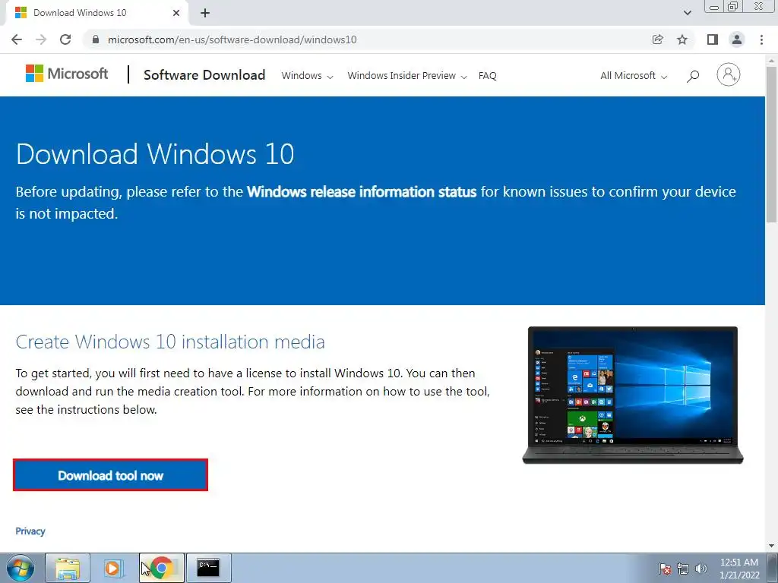
Task: Click the page vertical scrollbar thumb
Action: 772,143
